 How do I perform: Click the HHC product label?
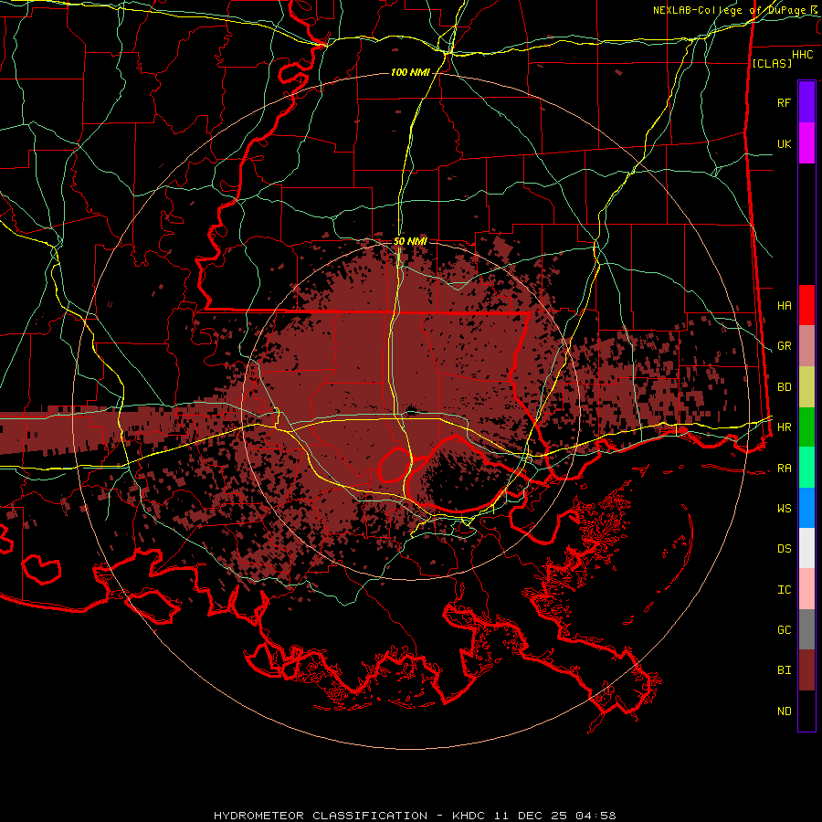click(x=802, y=55)
